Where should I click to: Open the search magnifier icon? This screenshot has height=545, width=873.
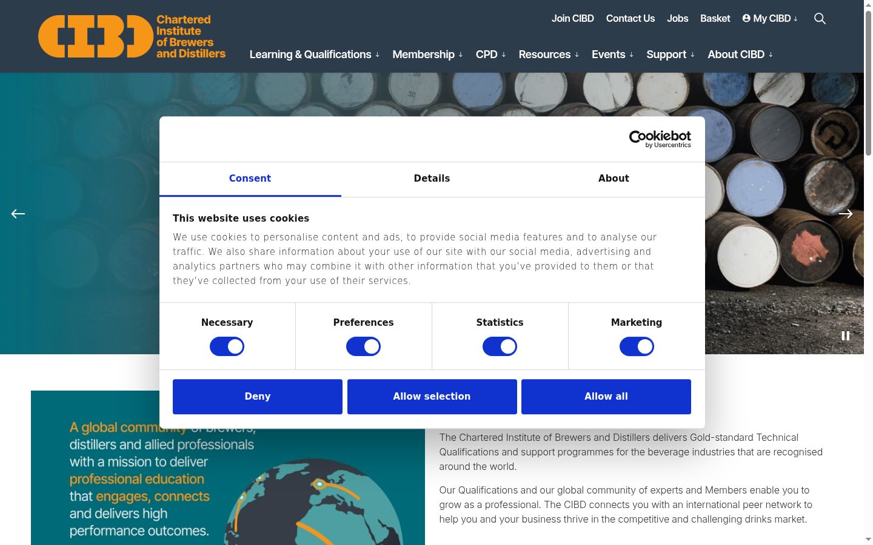820,19
